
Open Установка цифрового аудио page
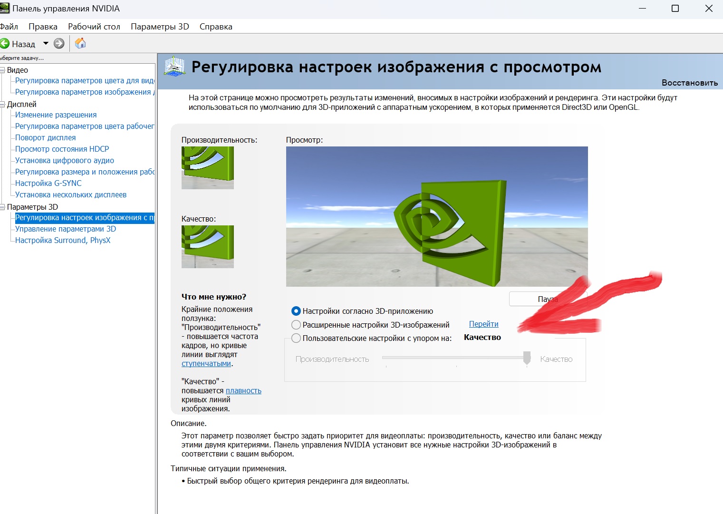click(64, 160)
